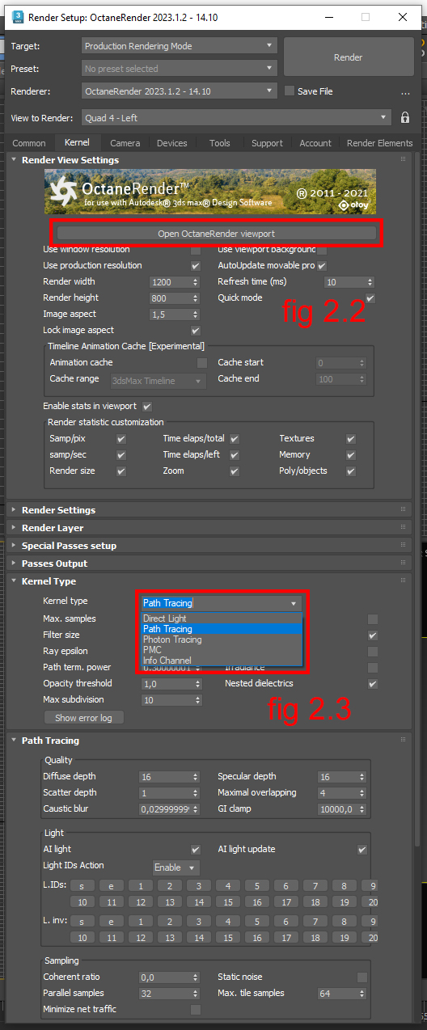This screenshot has height=1030, width=427.
Task: Switch to the Devices tab
Action: coord(172,143)
